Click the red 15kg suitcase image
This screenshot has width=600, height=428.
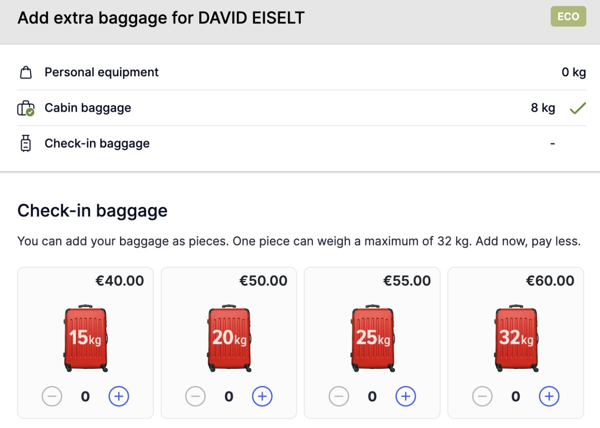point(85,338)
